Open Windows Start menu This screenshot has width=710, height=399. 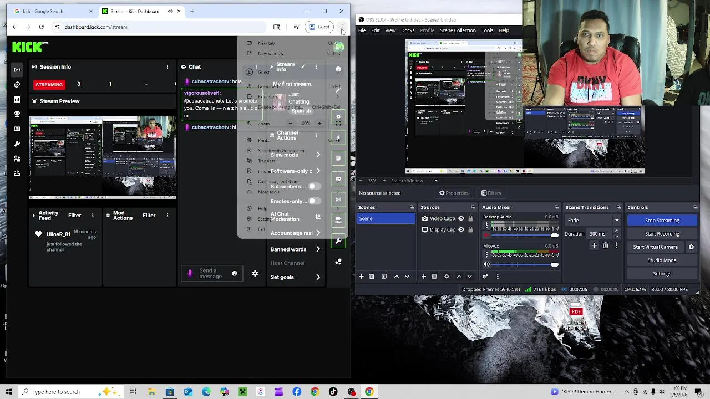pos(8,392)
